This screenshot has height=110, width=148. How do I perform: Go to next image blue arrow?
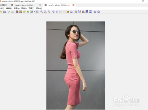tap(57, 12)
